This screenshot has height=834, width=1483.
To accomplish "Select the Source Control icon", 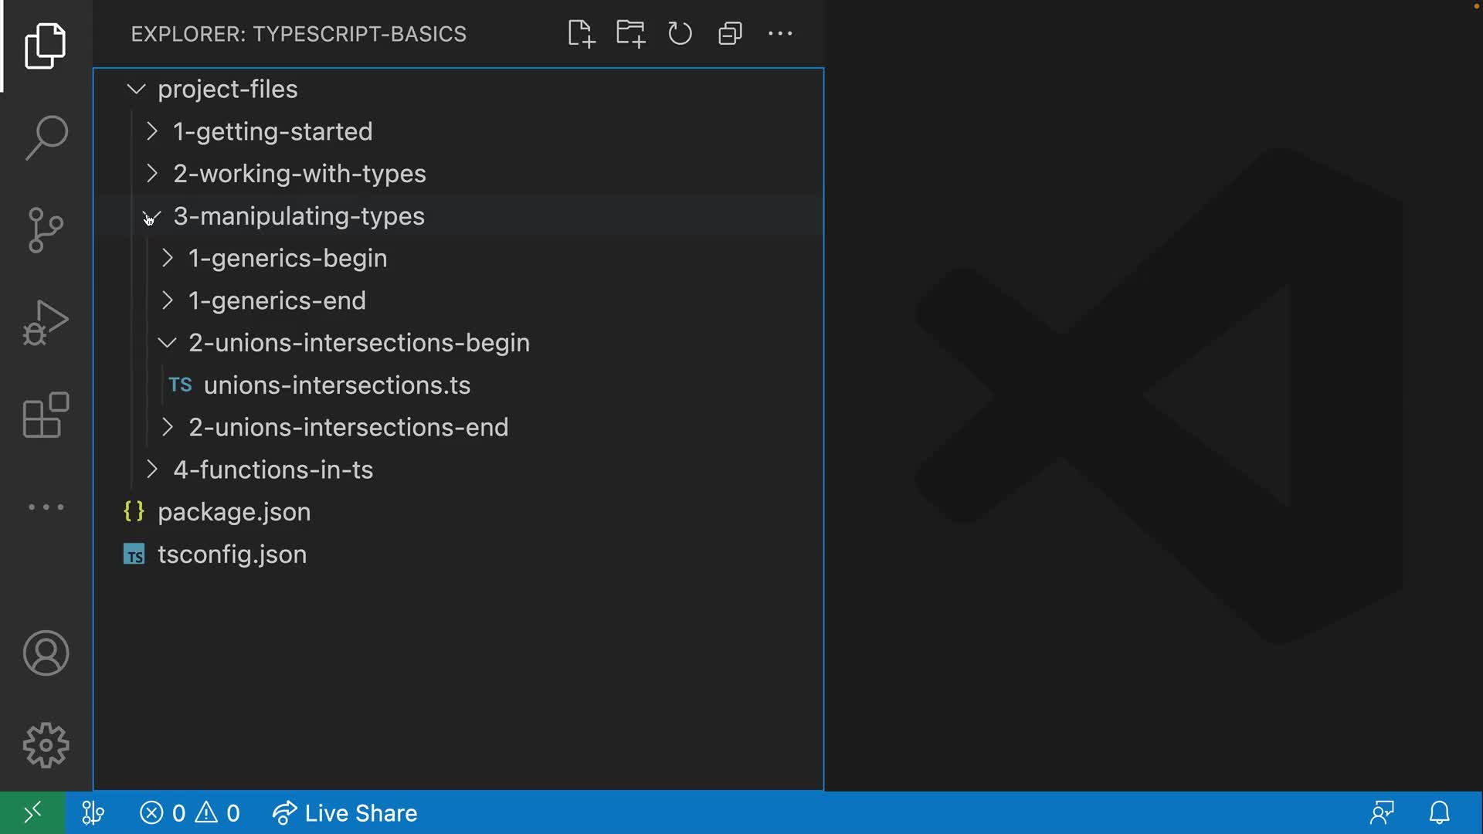I will point(46,229).
